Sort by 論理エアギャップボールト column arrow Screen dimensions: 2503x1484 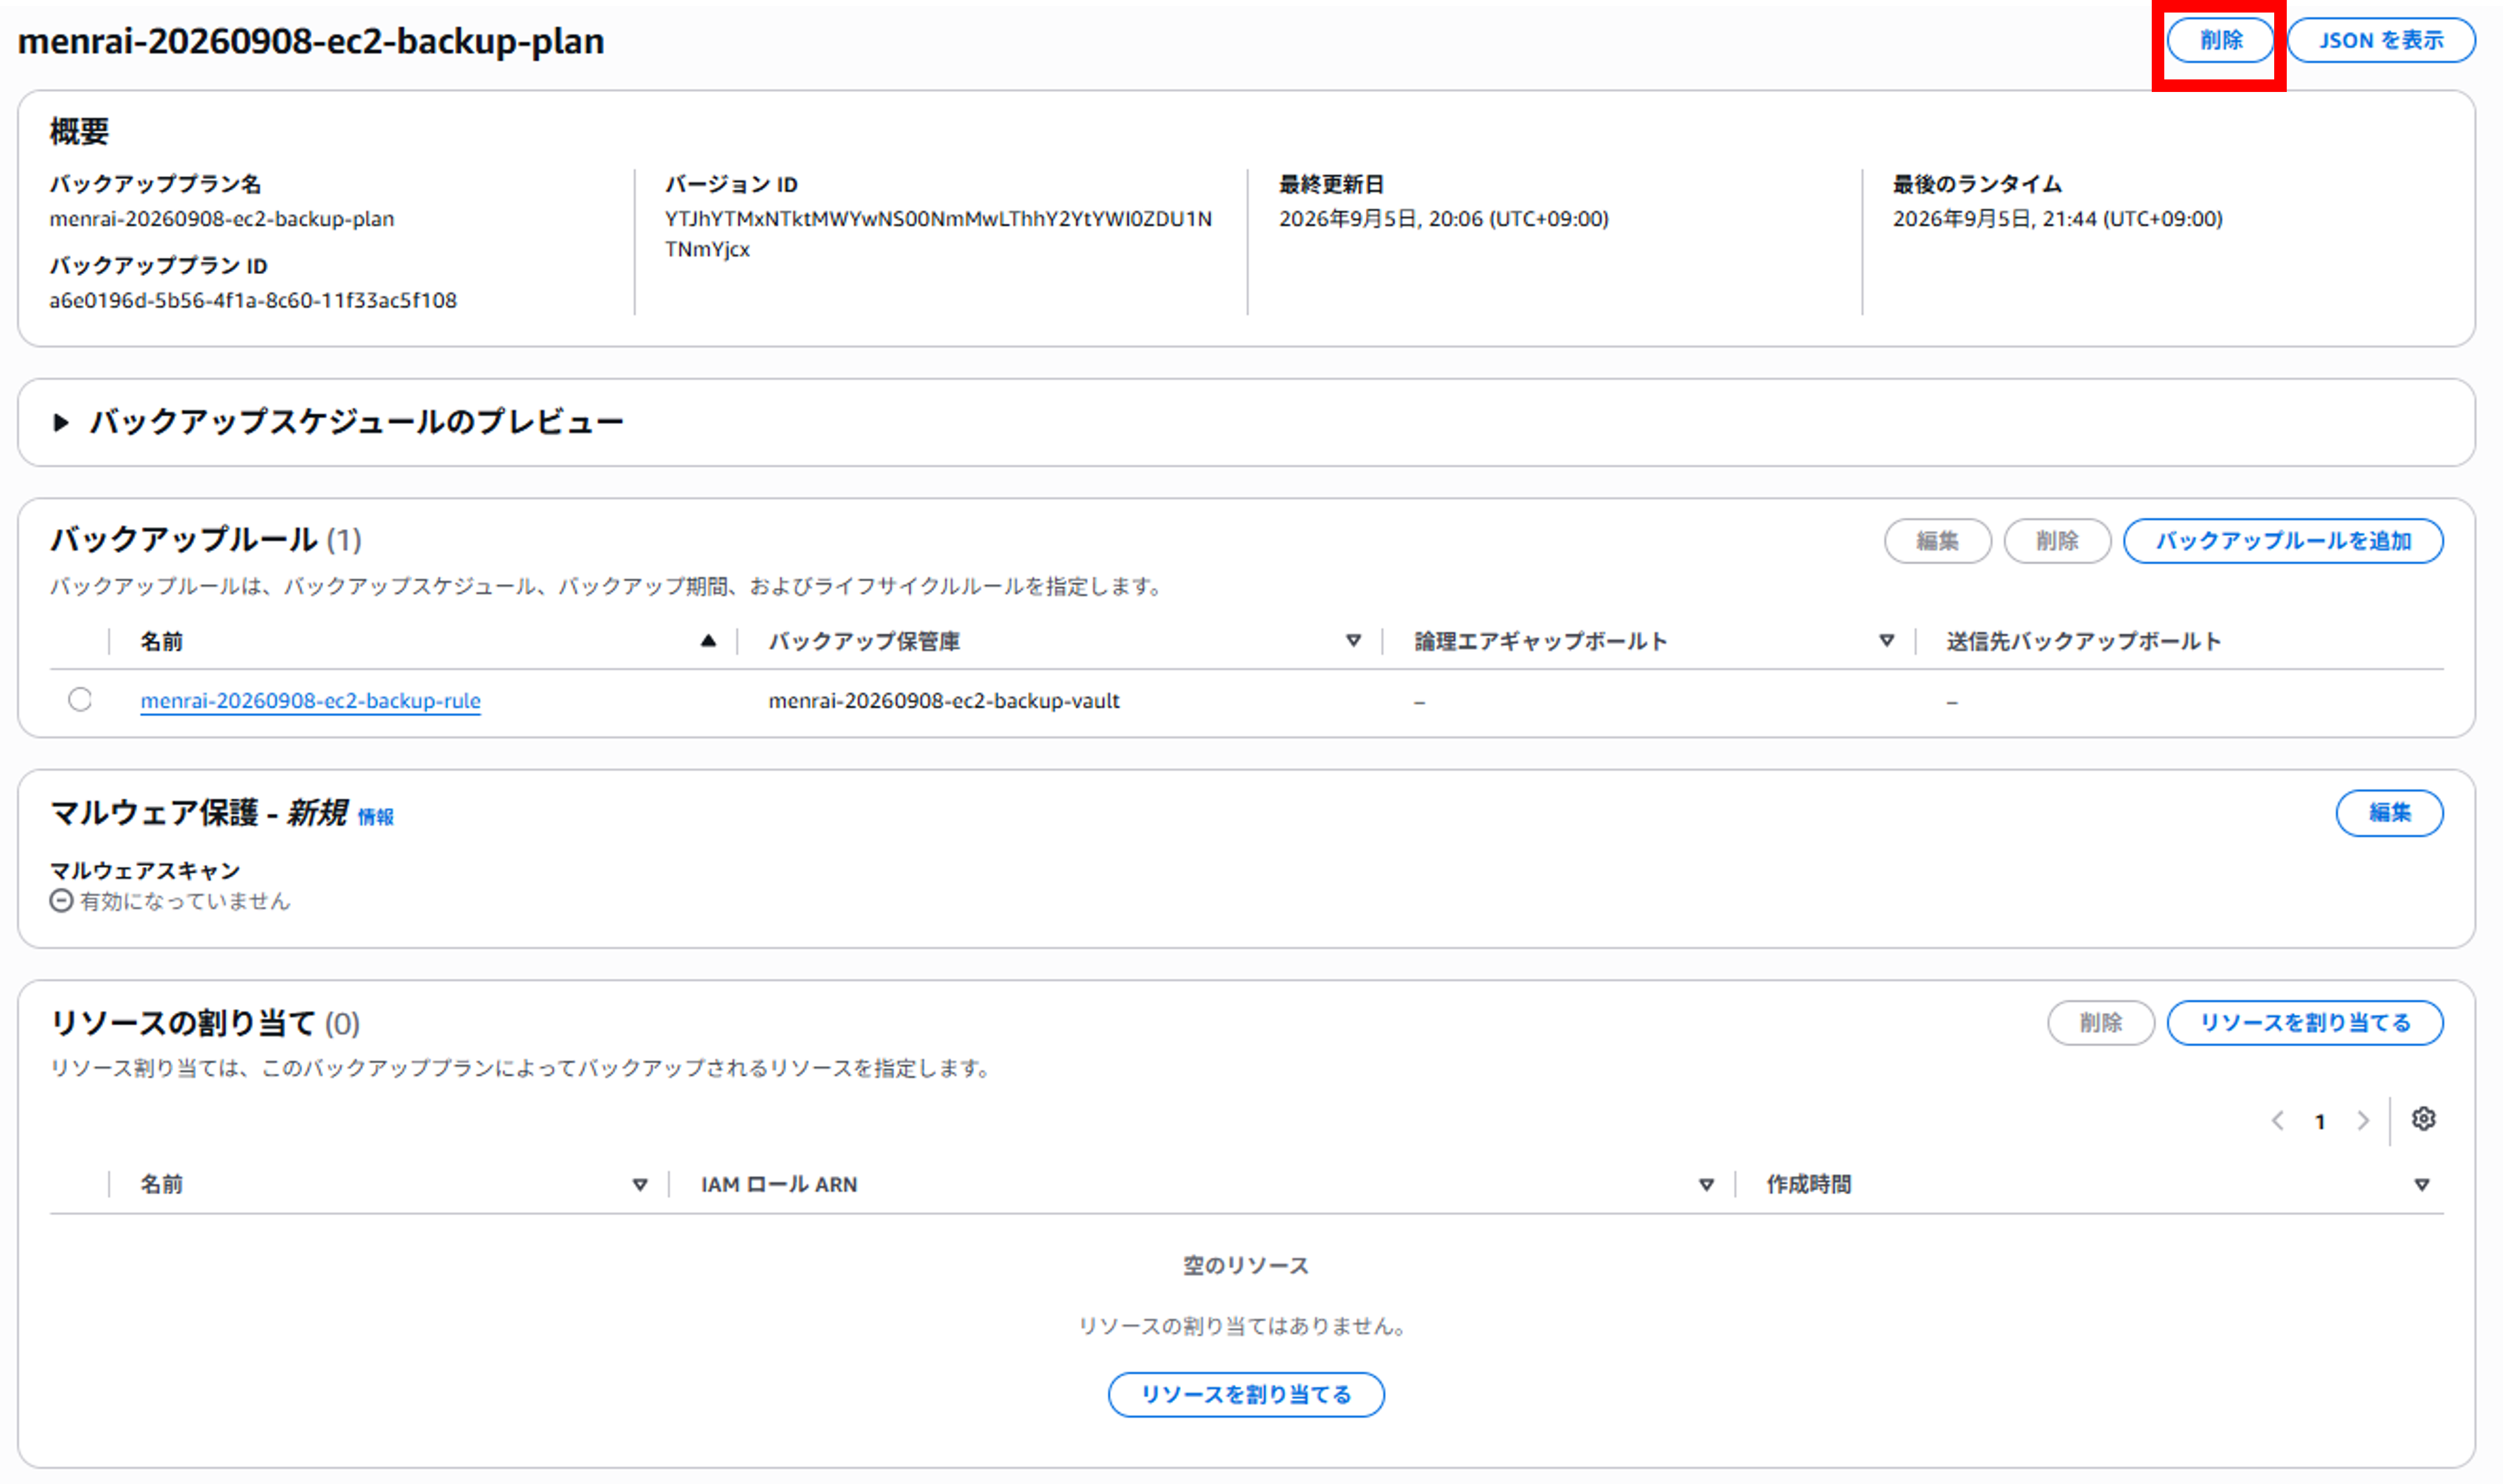[x=1886, y=641]
